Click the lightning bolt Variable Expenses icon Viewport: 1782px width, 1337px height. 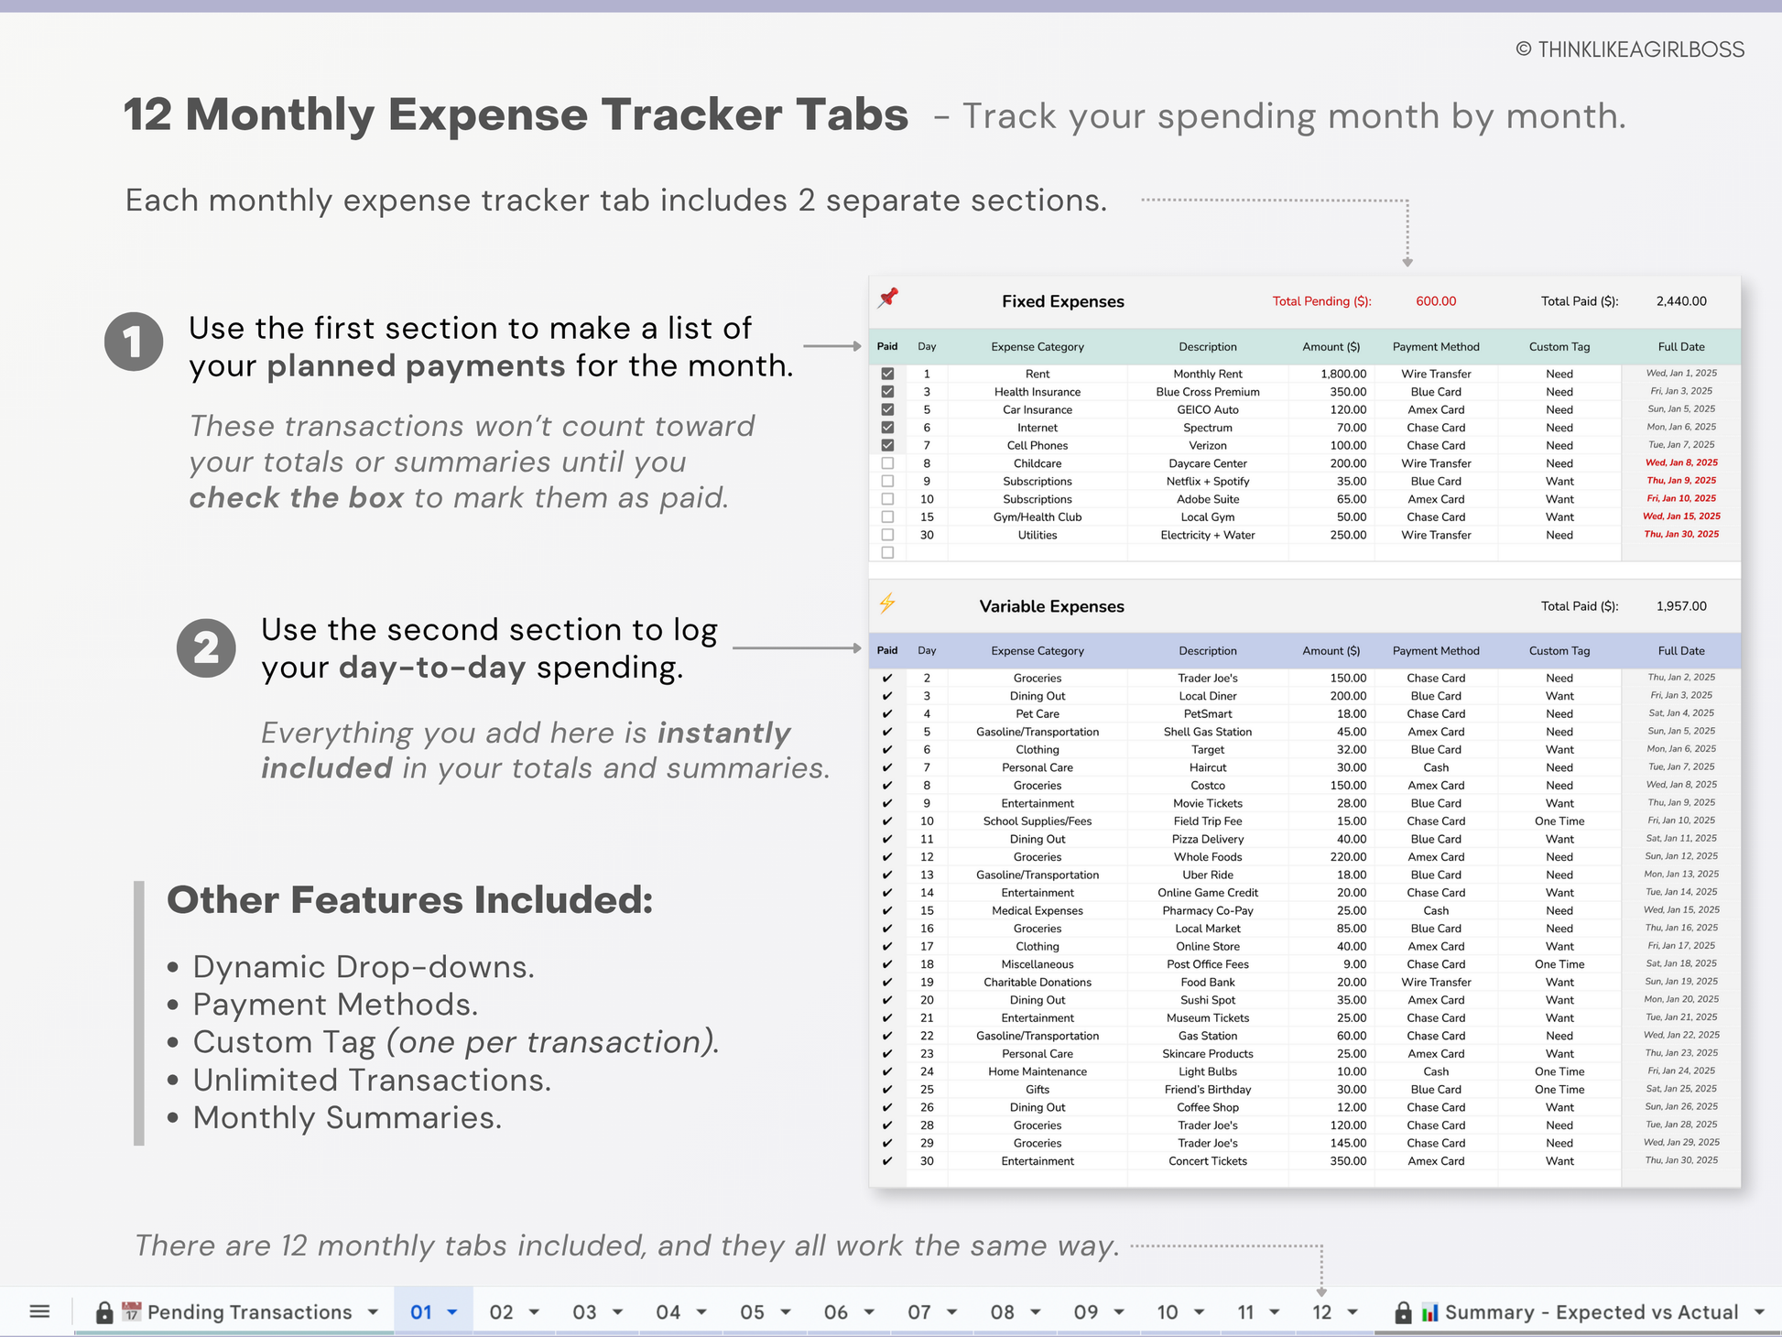coord(887,603)
